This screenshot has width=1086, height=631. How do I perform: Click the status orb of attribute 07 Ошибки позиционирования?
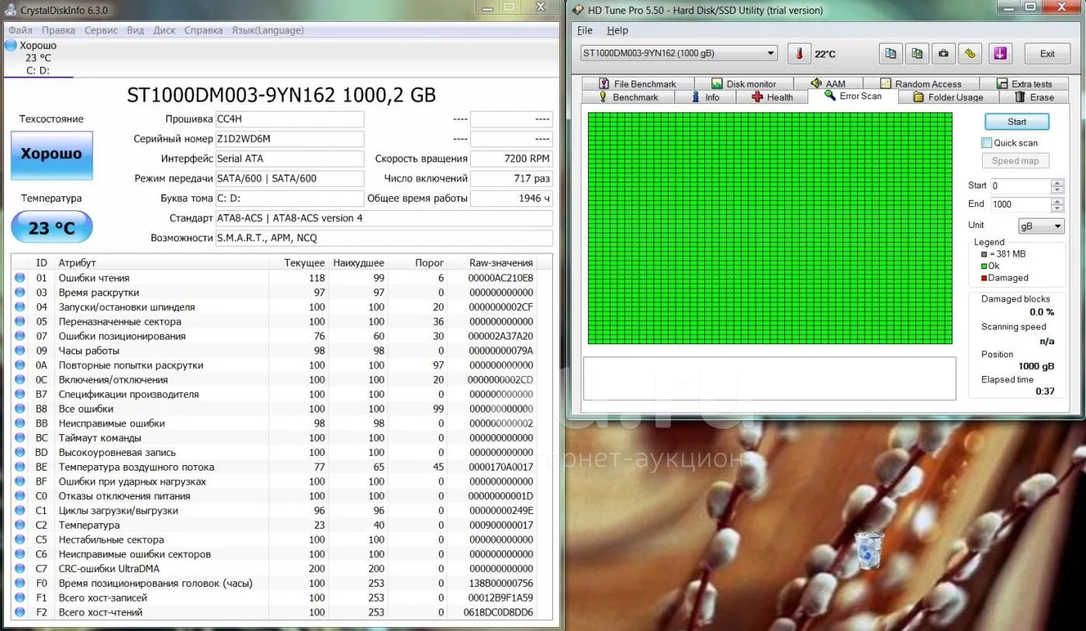pos(20,336)
